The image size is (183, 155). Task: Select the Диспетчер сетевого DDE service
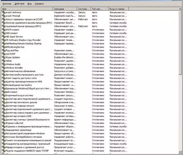pyautogui.click(x=18, y=116)
